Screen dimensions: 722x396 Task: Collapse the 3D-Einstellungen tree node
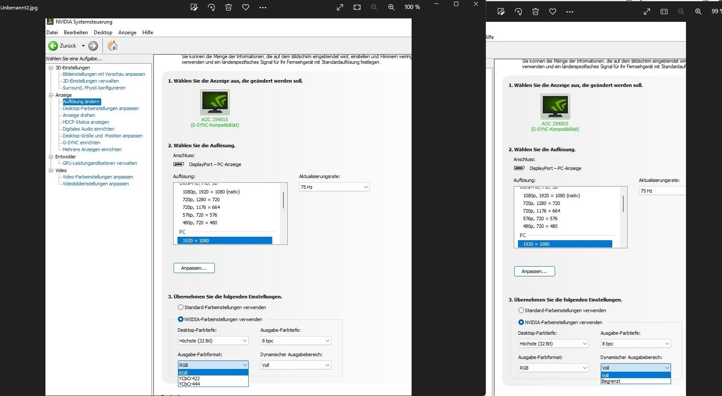(51, 68)
